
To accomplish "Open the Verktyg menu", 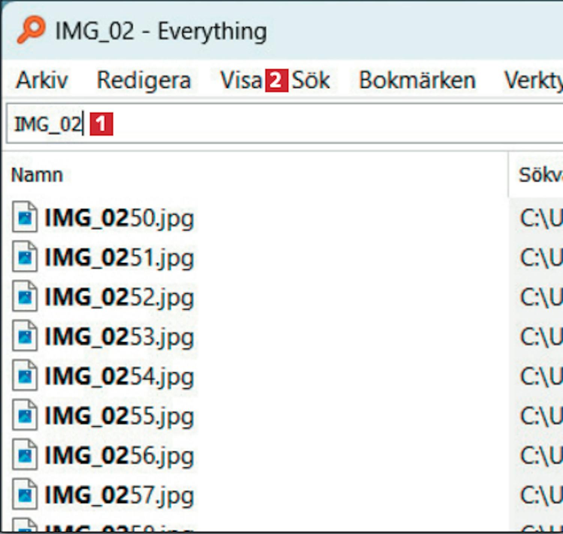I will (533, 80).
